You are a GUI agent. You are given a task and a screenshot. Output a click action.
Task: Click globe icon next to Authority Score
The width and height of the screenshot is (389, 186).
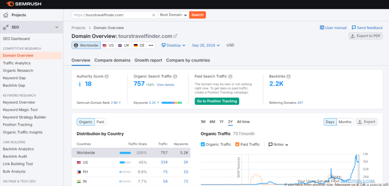106,76
